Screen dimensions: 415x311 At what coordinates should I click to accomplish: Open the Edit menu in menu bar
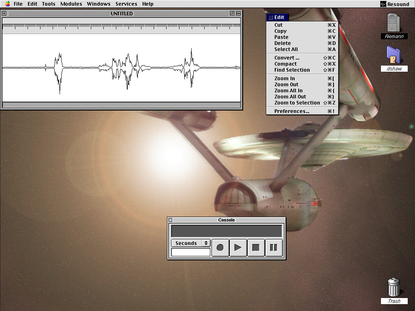[32, 4]
